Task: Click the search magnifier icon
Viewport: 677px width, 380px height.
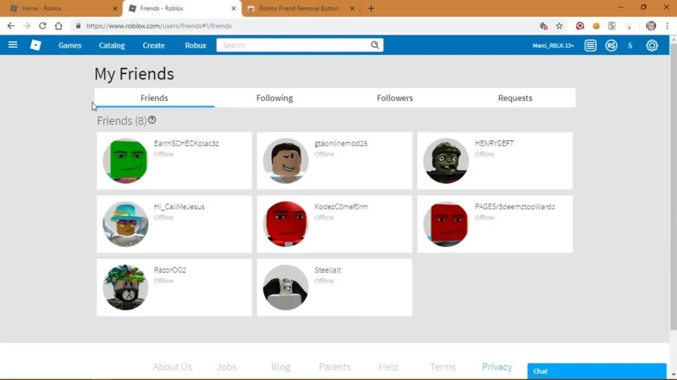Action: 374,45
